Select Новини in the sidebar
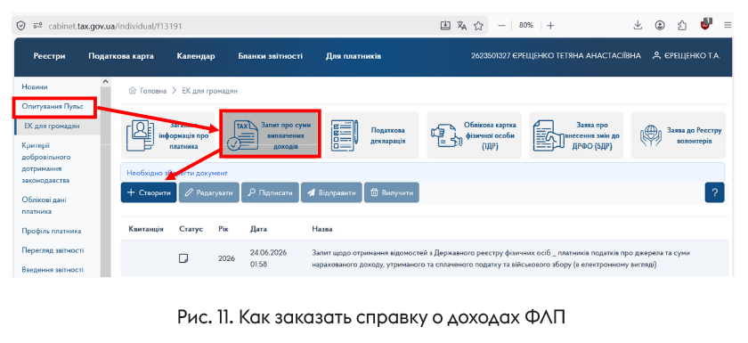748x343 pixels. 35,87
